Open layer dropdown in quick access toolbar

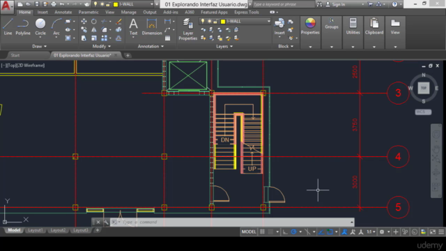[x=151, y=4]
